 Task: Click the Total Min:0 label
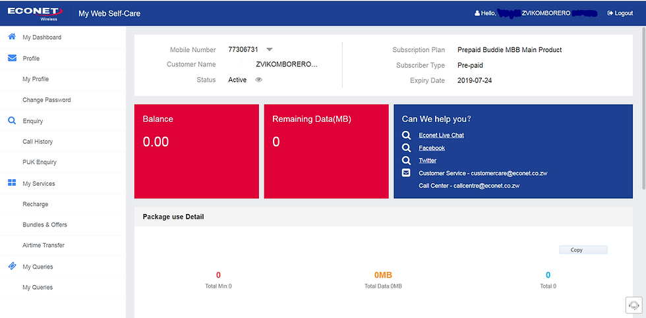218,286
